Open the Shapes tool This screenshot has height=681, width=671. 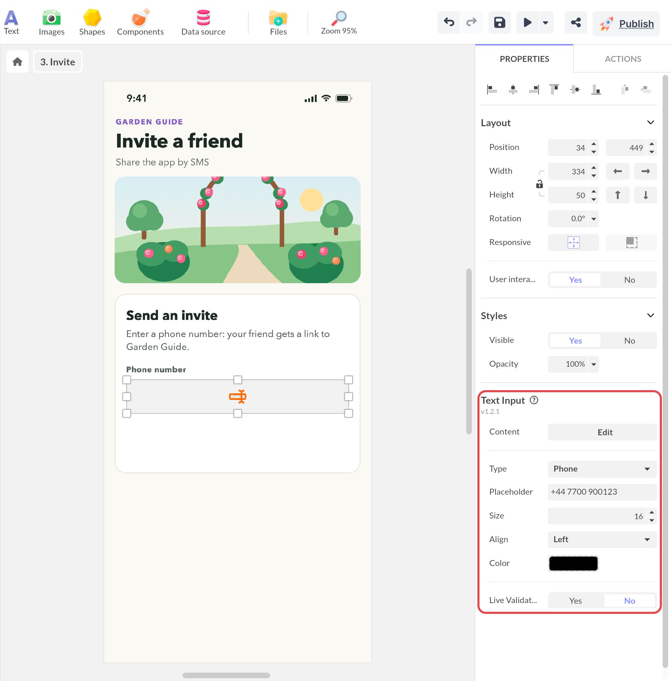click(x=92, y=22)
